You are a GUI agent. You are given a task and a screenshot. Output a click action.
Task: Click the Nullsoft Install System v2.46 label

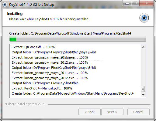click(x=26, y=104)
